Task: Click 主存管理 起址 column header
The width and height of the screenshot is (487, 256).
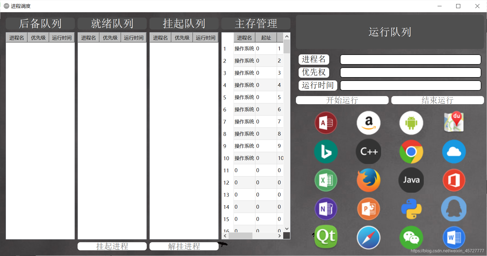Action: (266, 38)
